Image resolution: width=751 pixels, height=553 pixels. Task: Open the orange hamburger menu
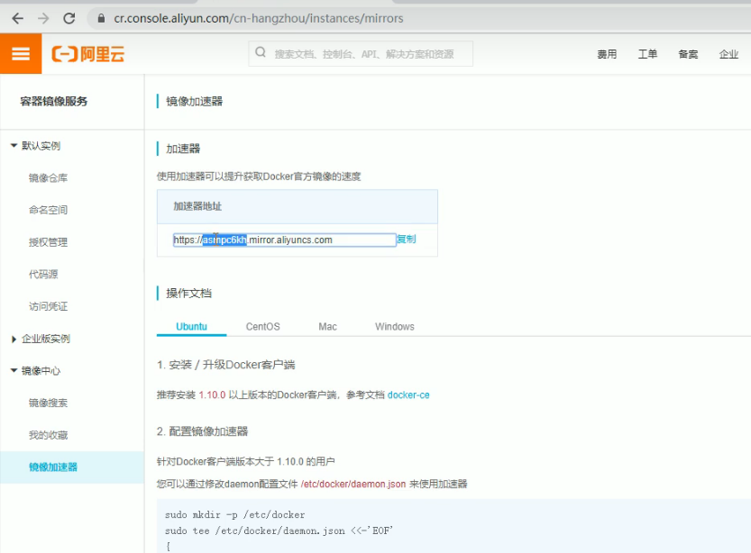point(21,53)
